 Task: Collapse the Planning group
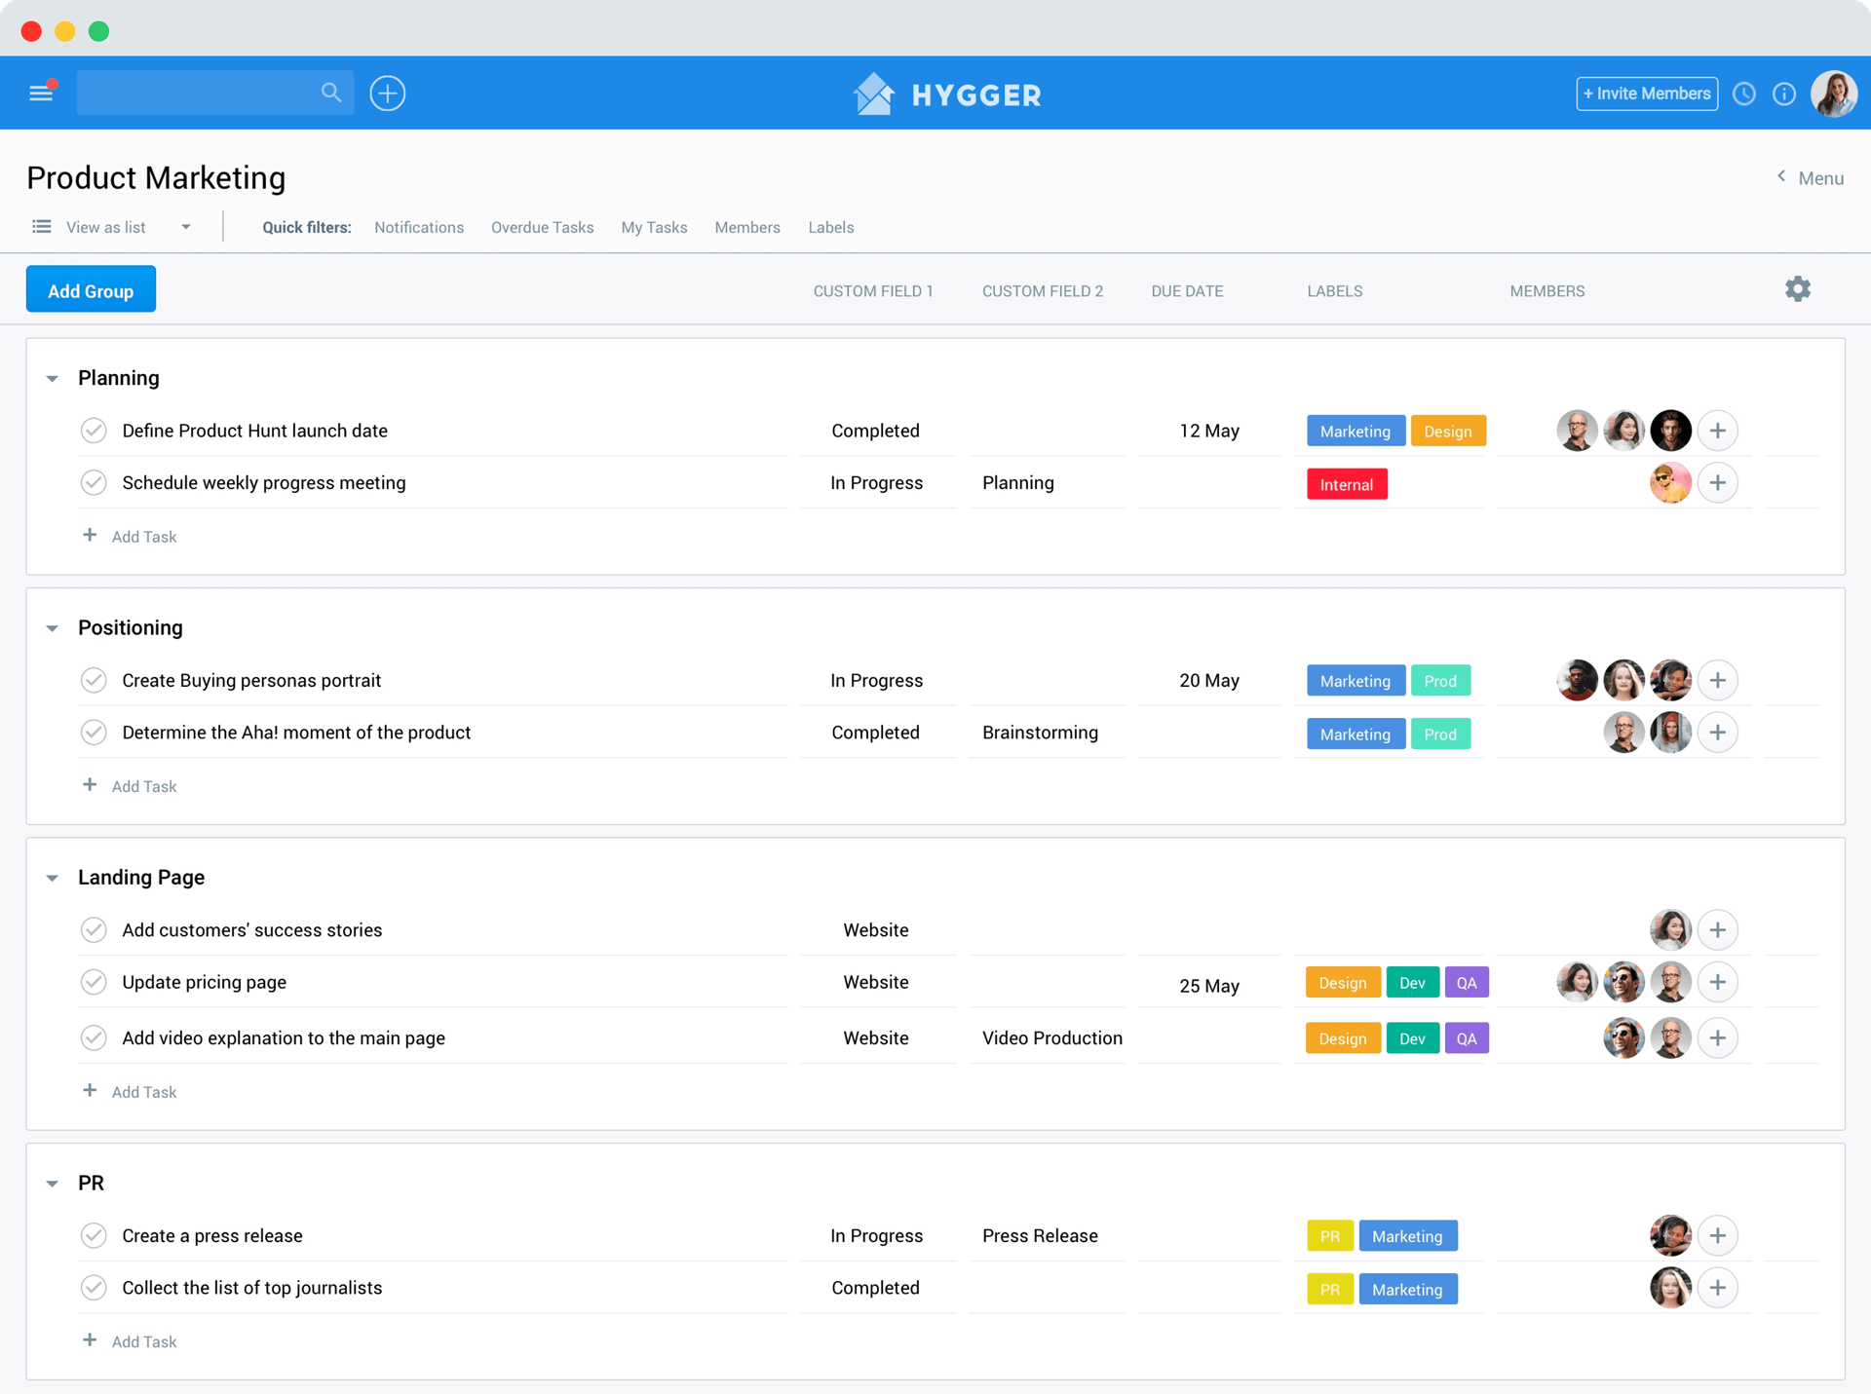[53, 378]
